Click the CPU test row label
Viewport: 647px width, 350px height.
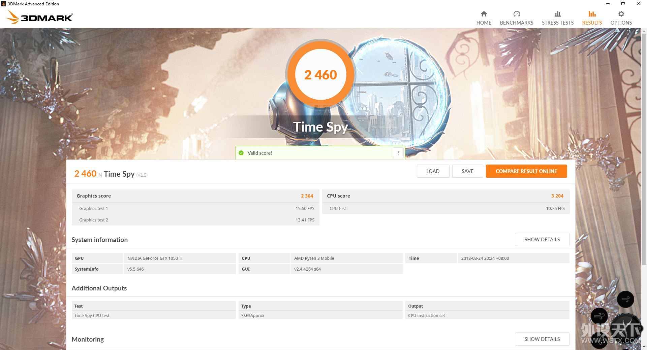(338, 208)
